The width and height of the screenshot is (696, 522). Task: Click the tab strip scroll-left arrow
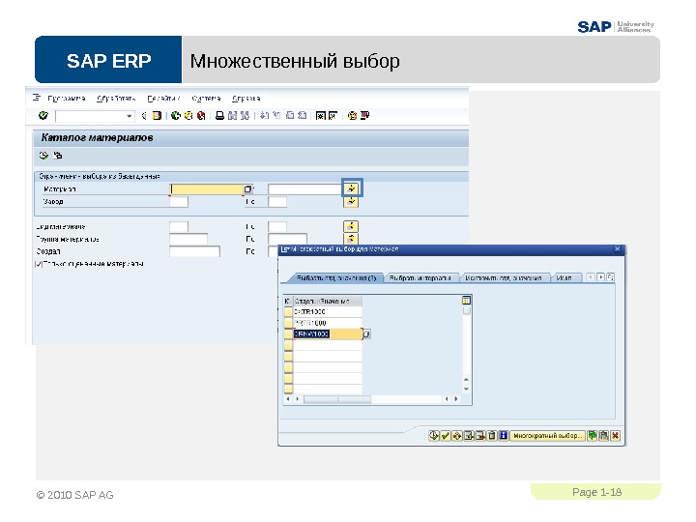pyautogui.click(x=591, y=277)
